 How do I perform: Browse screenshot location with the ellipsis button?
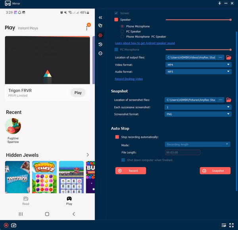point(221,100)
